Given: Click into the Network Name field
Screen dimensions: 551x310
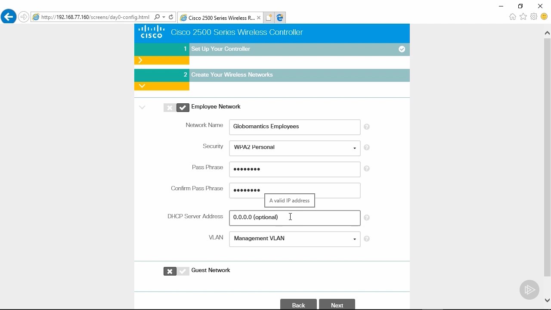Looking at the screenshot, I should pyautogui.click(x=295, y=127).
